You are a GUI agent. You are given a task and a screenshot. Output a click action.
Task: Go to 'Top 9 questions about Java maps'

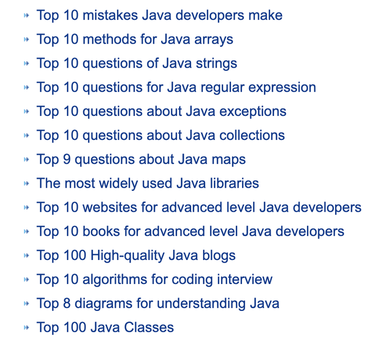coord(141,159)
